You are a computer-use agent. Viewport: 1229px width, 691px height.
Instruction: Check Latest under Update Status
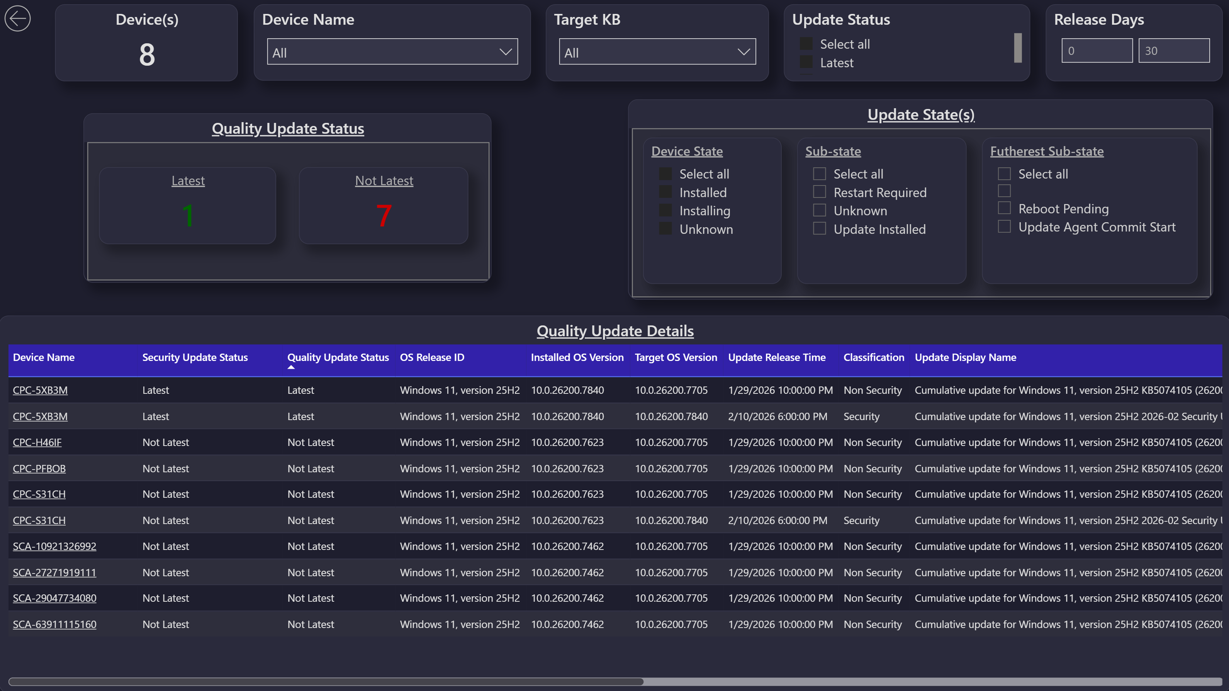pyautogui.click(x=806, y=63)
